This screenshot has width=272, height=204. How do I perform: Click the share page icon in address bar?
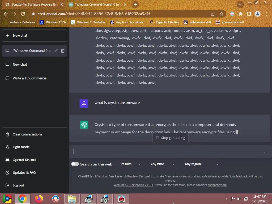(213, 14)
